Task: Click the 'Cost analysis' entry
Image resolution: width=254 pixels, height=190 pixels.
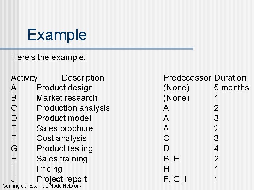Action: (61, 139)
